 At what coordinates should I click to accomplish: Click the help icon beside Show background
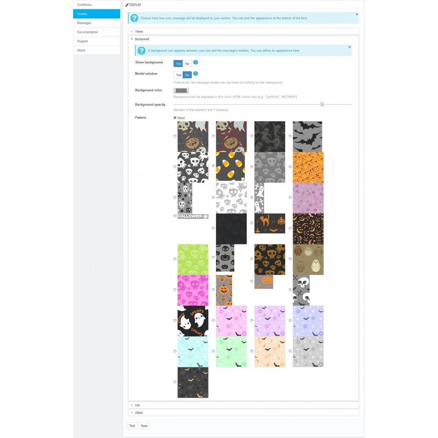195,62
